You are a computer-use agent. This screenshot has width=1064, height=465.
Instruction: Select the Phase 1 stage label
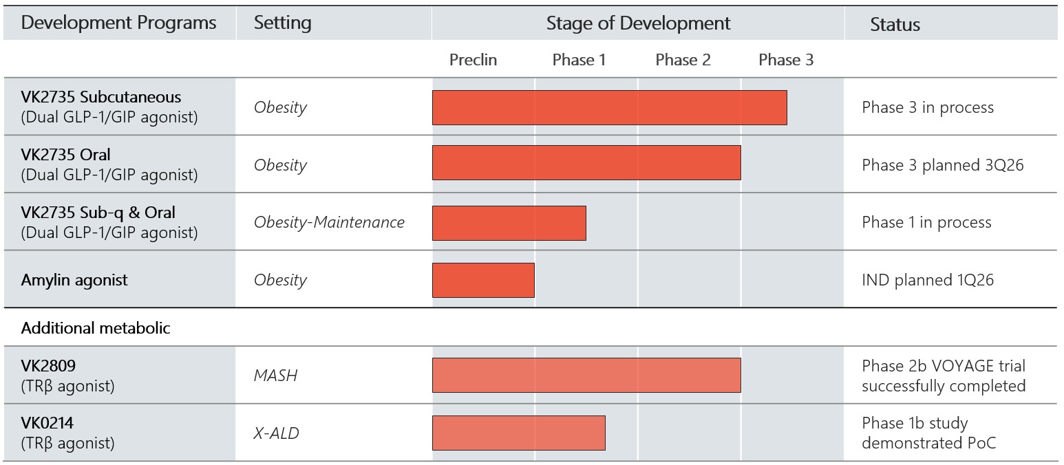pyautogui.click(x=579, y=60)
